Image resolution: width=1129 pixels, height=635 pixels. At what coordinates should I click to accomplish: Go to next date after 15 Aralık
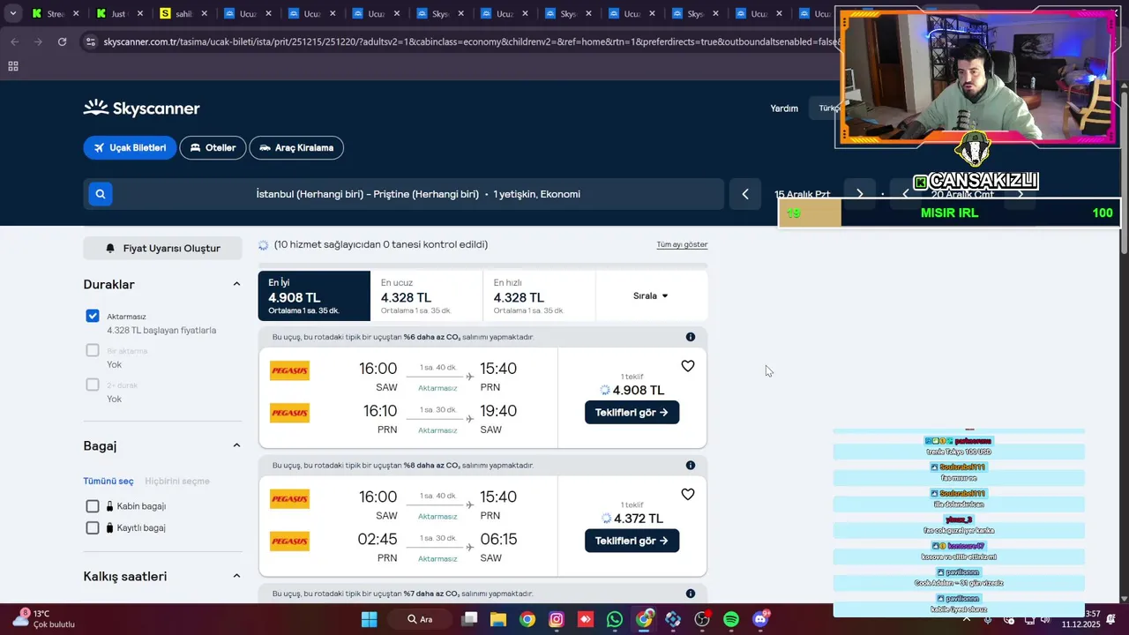(860, 194)
